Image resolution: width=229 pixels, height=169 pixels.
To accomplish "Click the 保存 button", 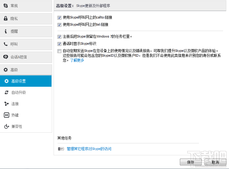I will [x=191, y=162].
